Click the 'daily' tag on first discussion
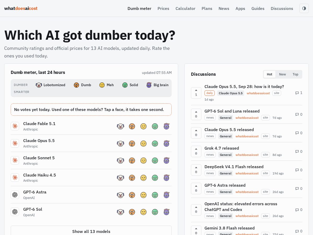This screenshot has width=313, height=235. (x=209, y=93)
